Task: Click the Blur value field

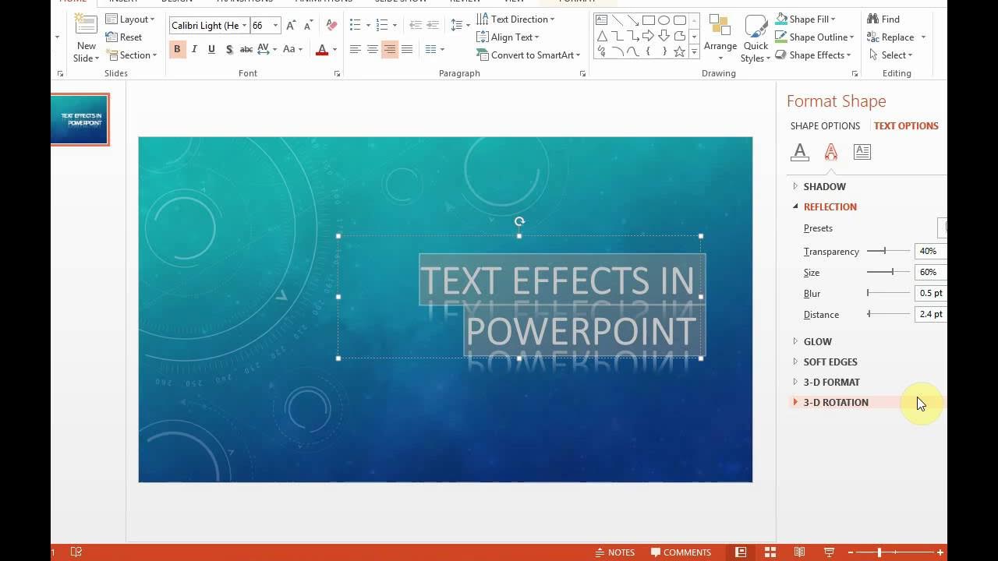Action: point(931,293)
